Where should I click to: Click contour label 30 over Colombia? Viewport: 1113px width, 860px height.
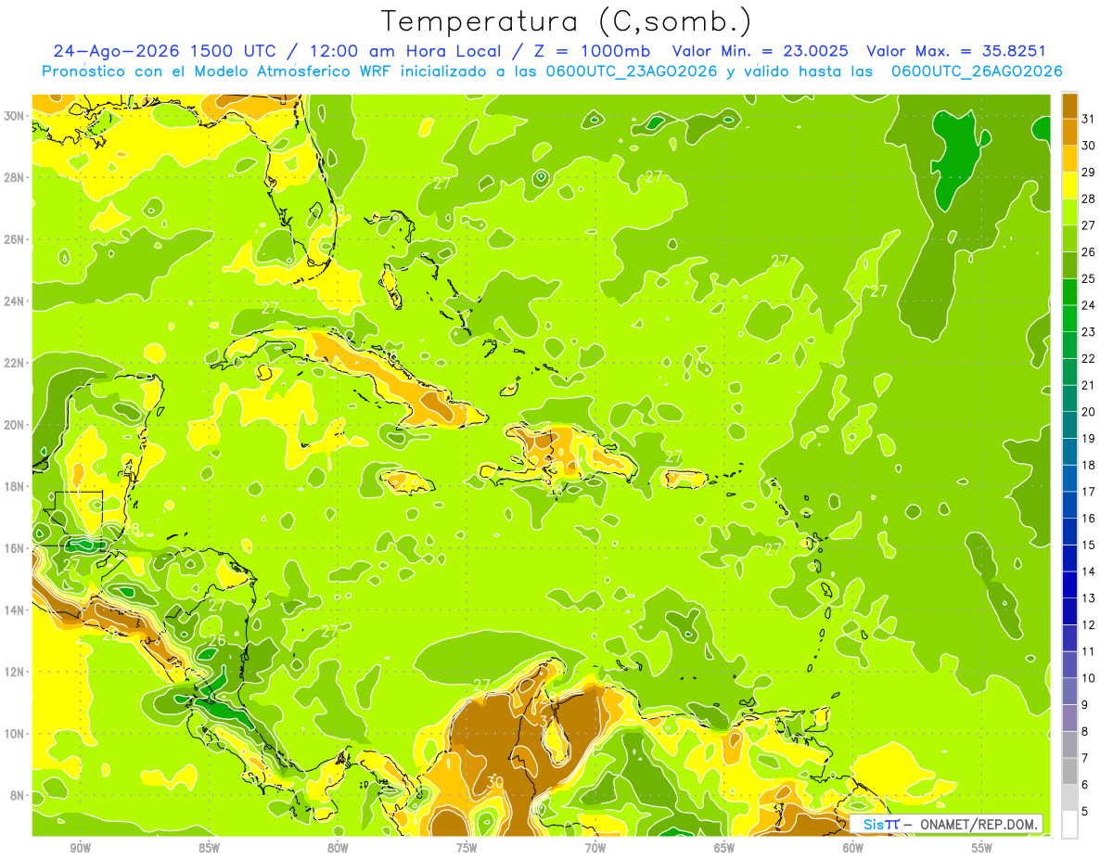tap(494, 782)
